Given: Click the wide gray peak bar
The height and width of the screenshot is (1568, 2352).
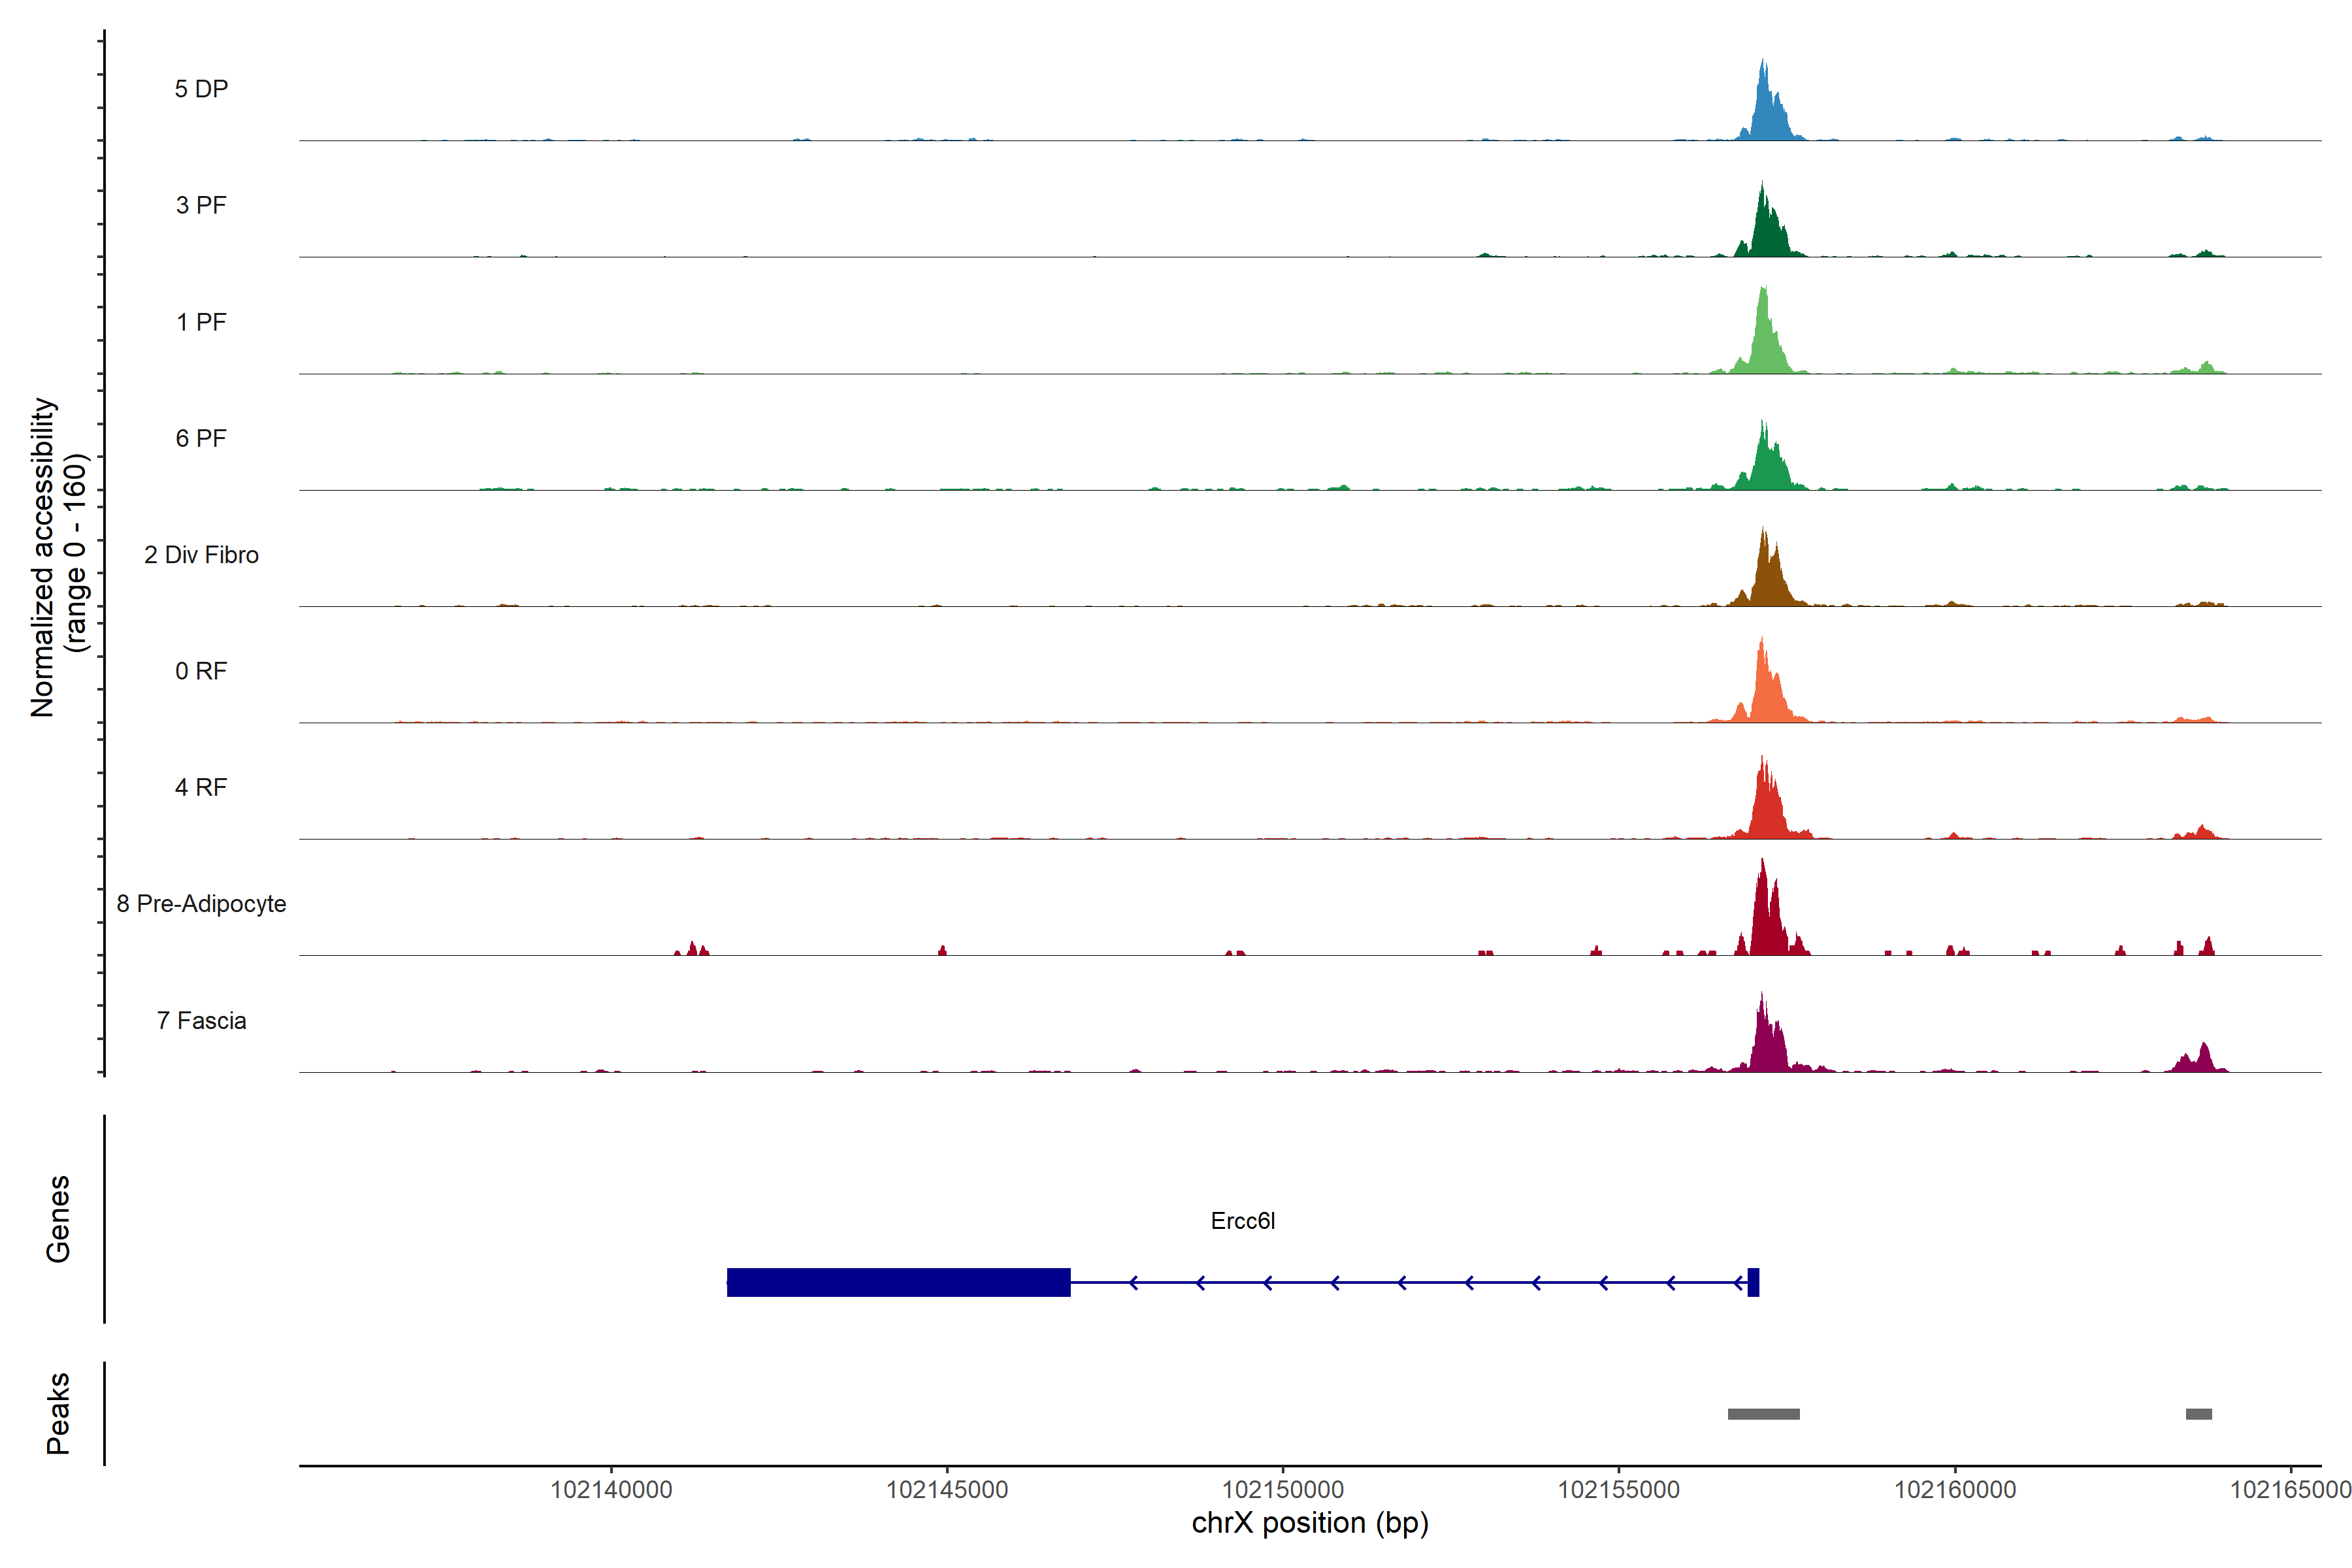Looking at the screenshot, I should [1763, 1414].
